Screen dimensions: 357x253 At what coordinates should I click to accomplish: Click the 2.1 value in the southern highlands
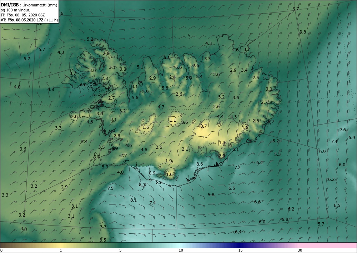(185, 149)
